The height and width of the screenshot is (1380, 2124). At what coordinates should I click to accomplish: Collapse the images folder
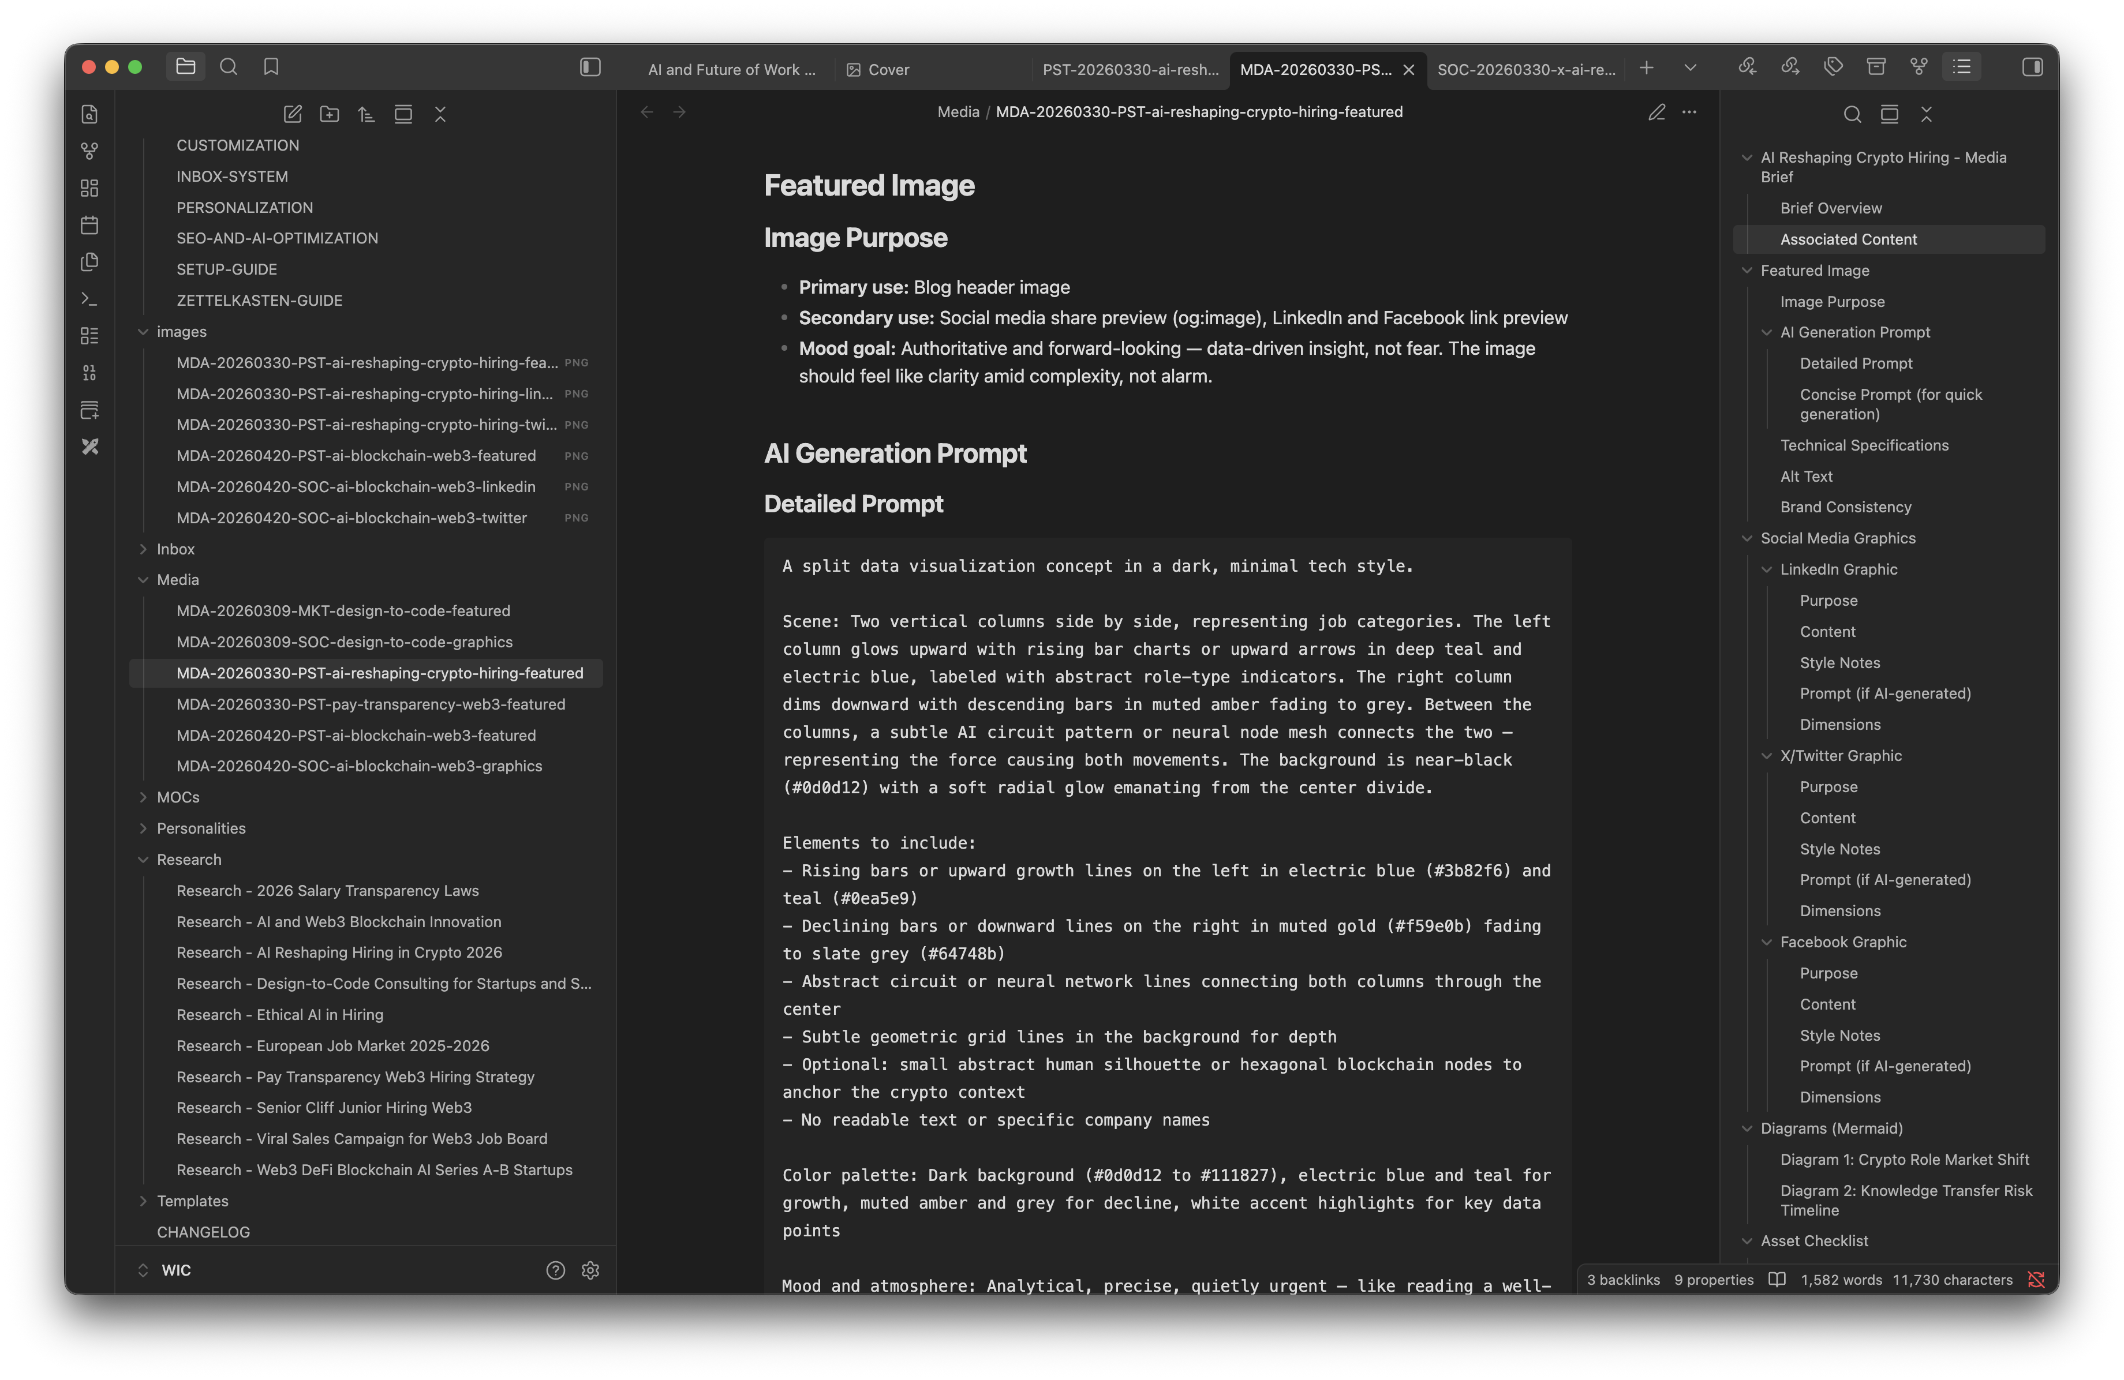(x=143, y=332)
